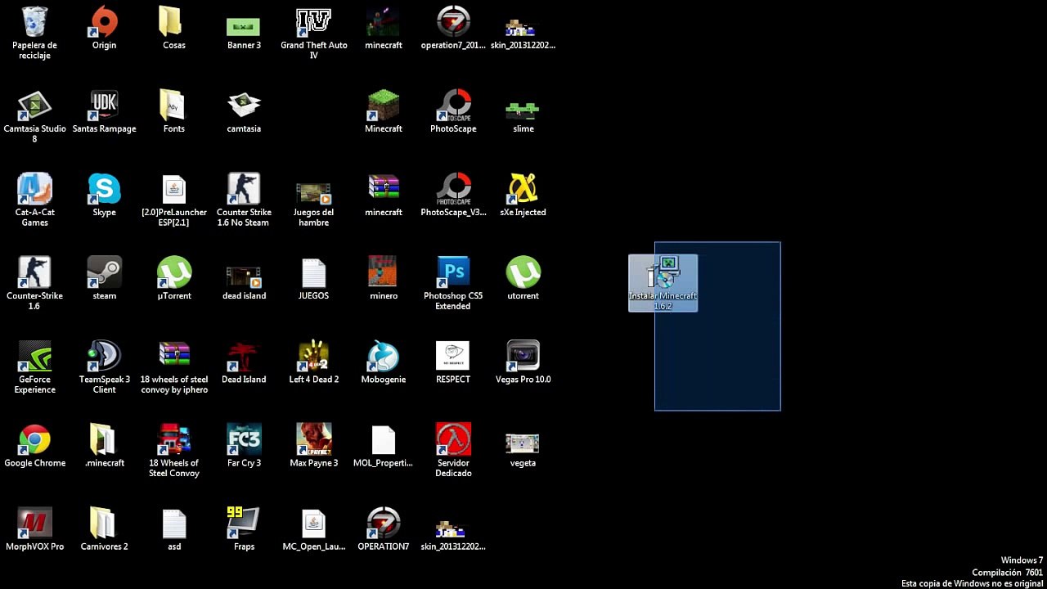Viewport: 1047px width, 589px height.
Task: Open Google Chrome from the desktop
Action: click(34, 446)
